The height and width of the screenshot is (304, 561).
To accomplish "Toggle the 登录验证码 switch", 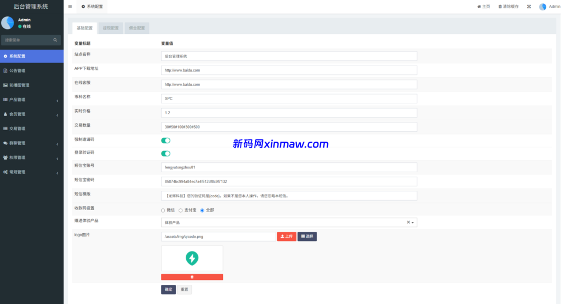I will [165, 154].
